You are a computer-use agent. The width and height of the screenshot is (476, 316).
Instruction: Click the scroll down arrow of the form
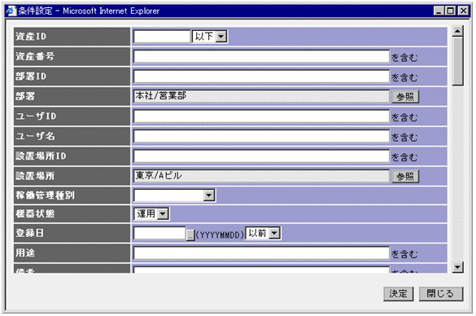(457, 267)
